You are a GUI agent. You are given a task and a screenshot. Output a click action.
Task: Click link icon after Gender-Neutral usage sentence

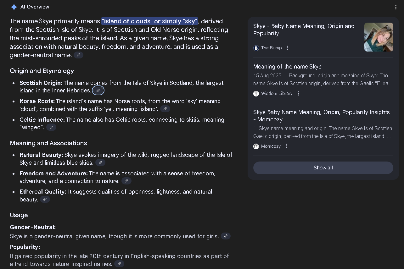(226, 236)
